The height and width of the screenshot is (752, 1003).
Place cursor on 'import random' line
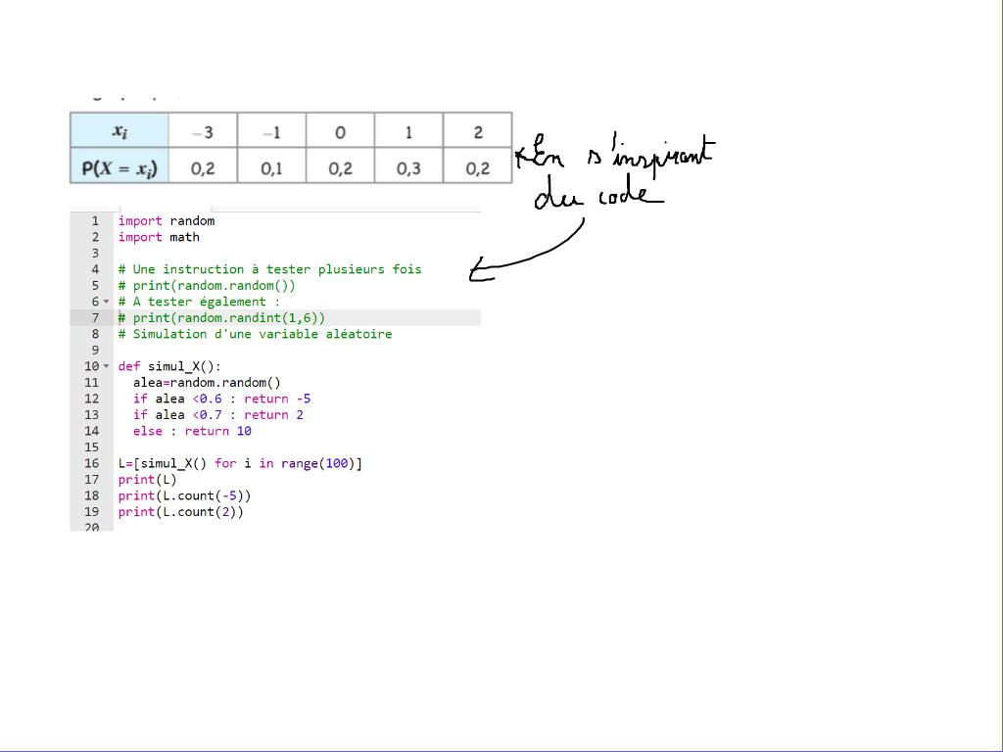[167, 221]
